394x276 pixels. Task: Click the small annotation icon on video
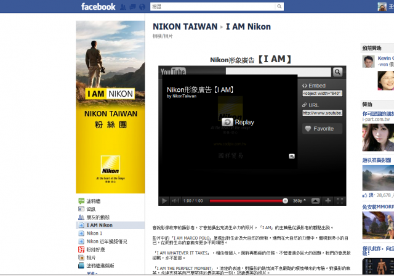click(x=291, y=156)
